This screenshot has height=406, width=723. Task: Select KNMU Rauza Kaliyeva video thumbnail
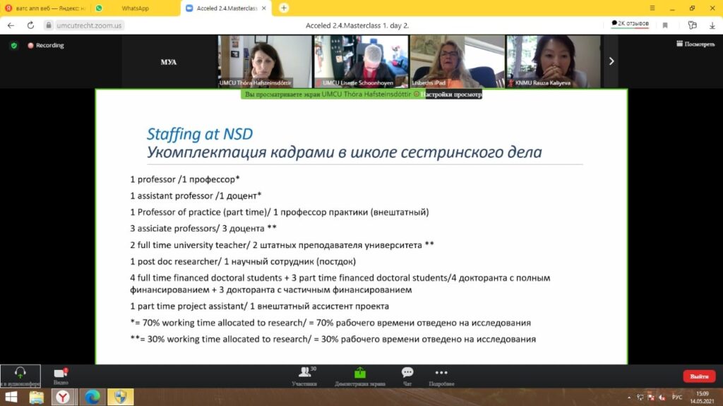[x=553, y=61]
